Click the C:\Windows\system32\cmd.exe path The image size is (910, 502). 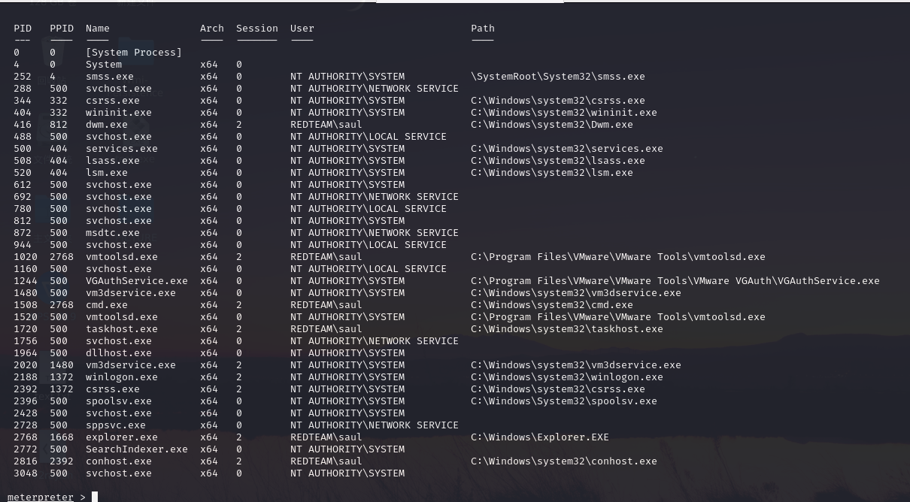tap(552, 305)
